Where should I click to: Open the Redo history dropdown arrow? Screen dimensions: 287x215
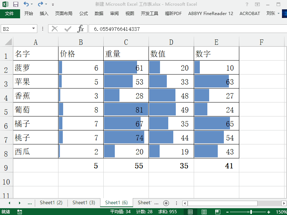click(x=46, y=4)
